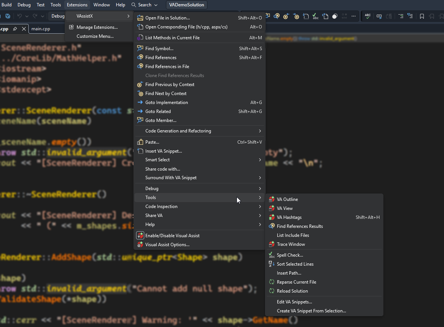This screenshot has height=327, width=444.
Task: Click the Insert VA Snippet toolbar icon
Action: coord(306,16)
